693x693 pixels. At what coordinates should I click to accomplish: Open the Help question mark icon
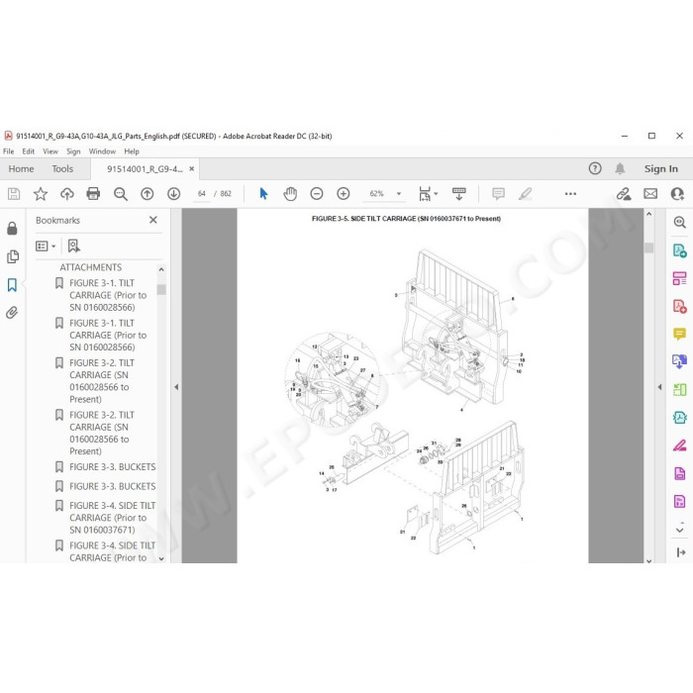coord(595,168)
